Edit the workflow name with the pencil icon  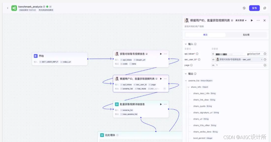(50, 6)
